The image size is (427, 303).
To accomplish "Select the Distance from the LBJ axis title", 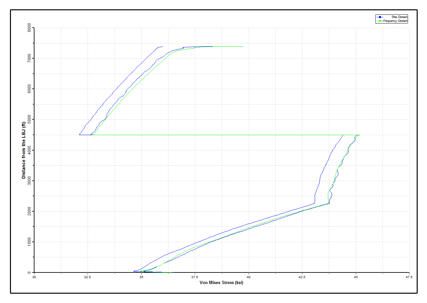I will point(24,150).
